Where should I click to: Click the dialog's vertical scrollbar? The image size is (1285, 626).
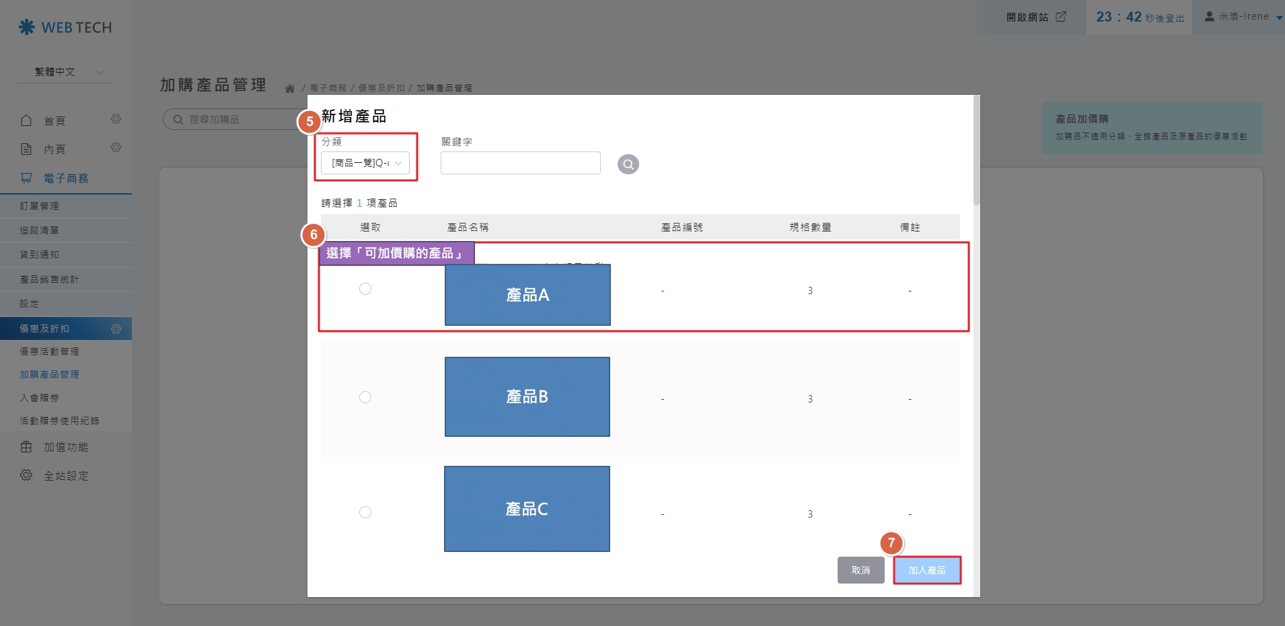[976, 155]
